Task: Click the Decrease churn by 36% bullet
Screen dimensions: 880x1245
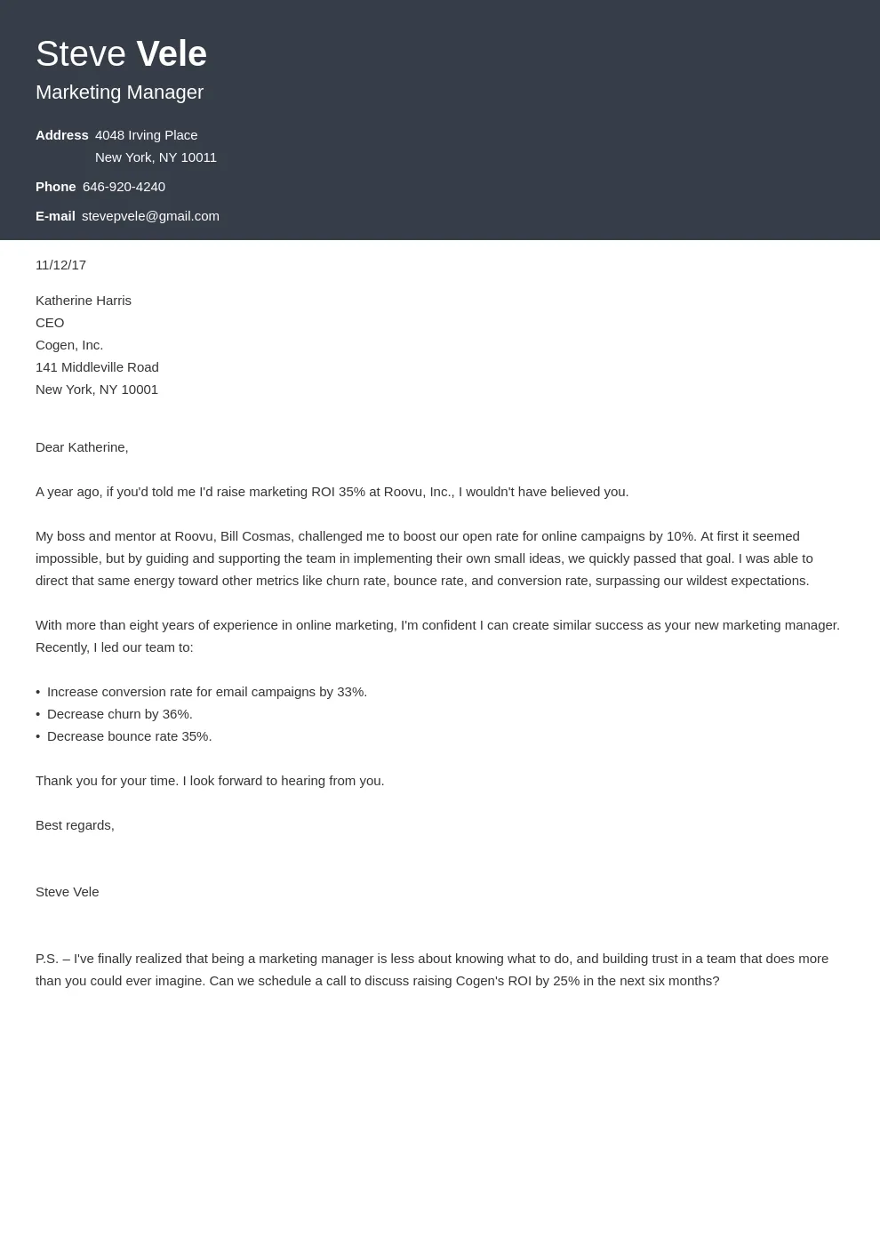Action: (119, 714)
